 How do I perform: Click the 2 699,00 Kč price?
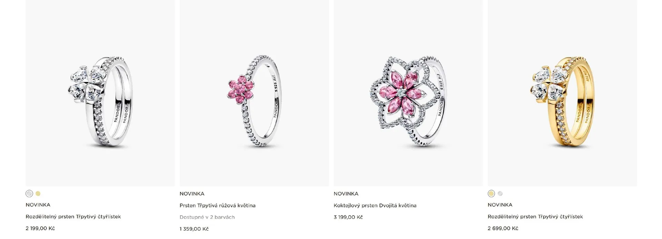click(x=503, y=228)
